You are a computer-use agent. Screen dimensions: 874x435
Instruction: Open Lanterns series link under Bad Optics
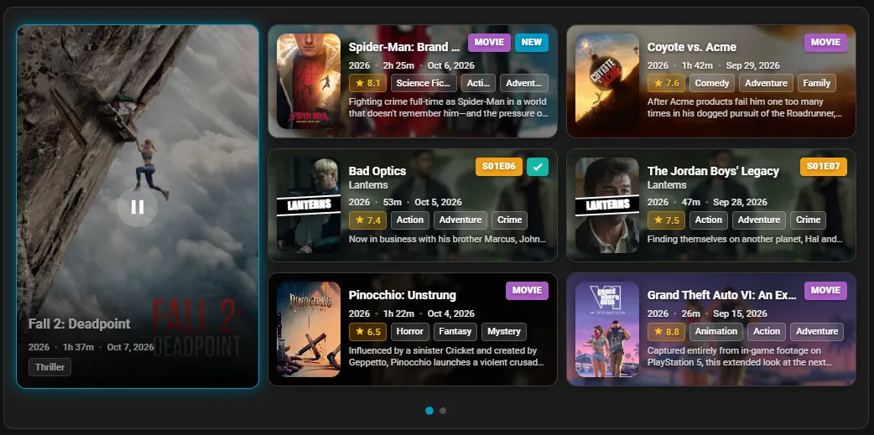click(x=368, y=185)
